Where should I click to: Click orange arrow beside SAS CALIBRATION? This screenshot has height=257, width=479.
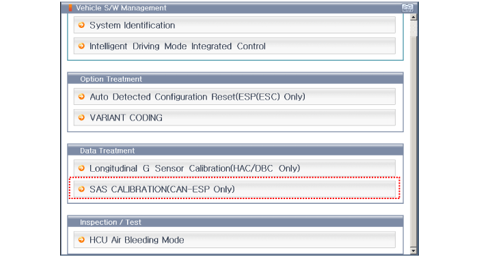click(x=81, y=189)
